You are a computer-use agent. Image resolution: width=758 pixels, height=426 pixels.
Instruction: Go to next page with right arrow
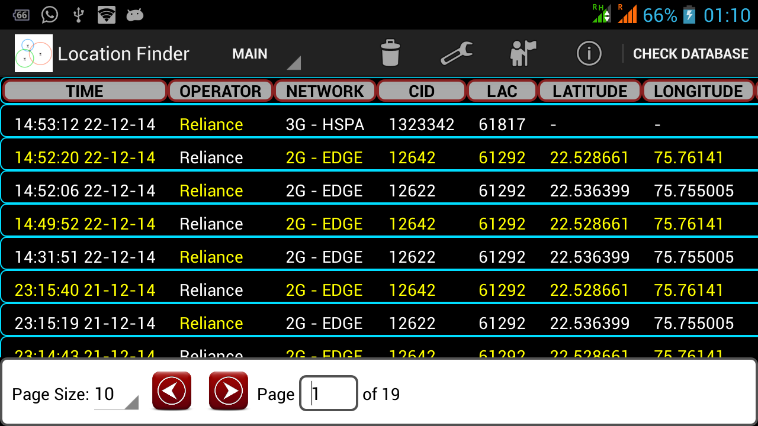click(229, 390)
